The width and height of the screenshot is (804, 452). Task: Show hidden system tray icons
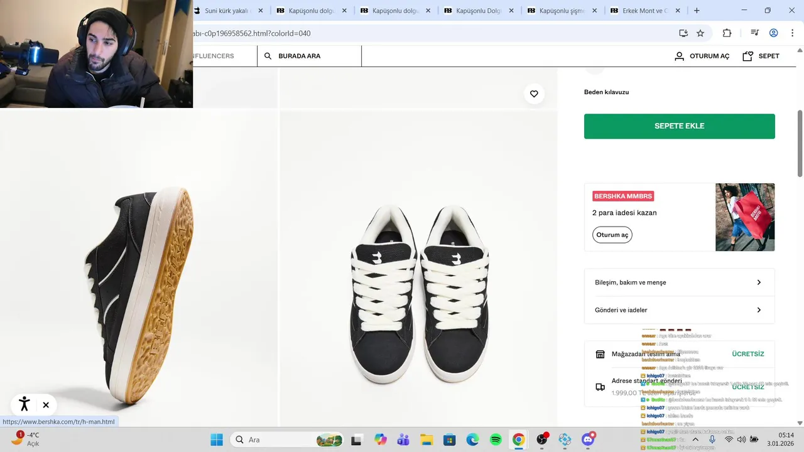coord(695,439)
